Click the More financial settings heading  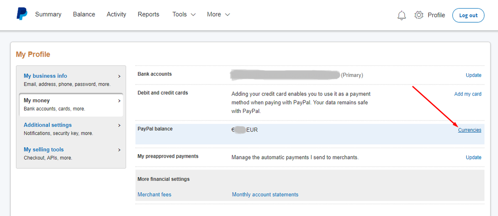click(x=164, y=179)
